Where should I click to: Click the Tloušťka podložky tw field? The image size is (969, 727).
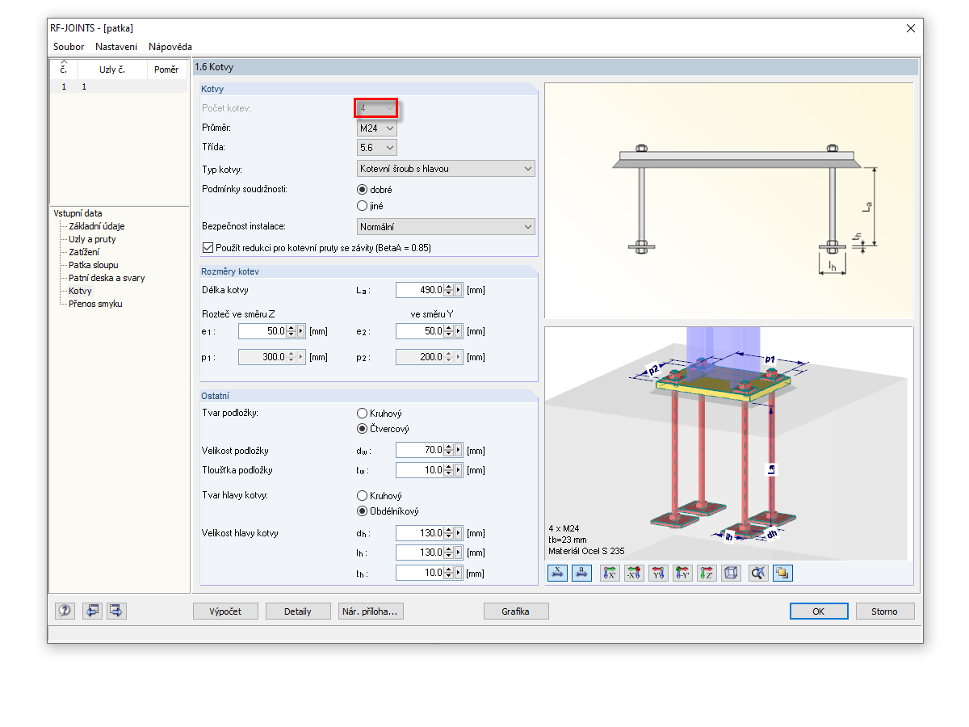point(421,470)
